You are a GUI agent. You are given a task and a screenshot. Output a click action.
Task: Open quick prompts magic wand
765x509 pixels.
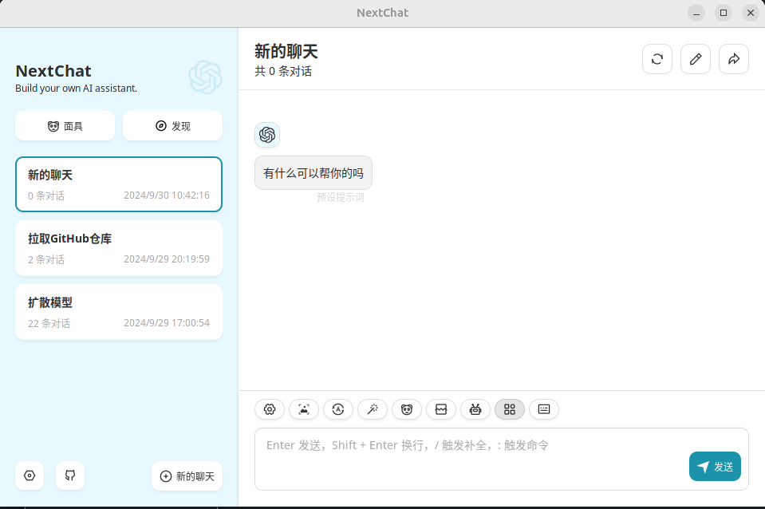tap(373, 409)
